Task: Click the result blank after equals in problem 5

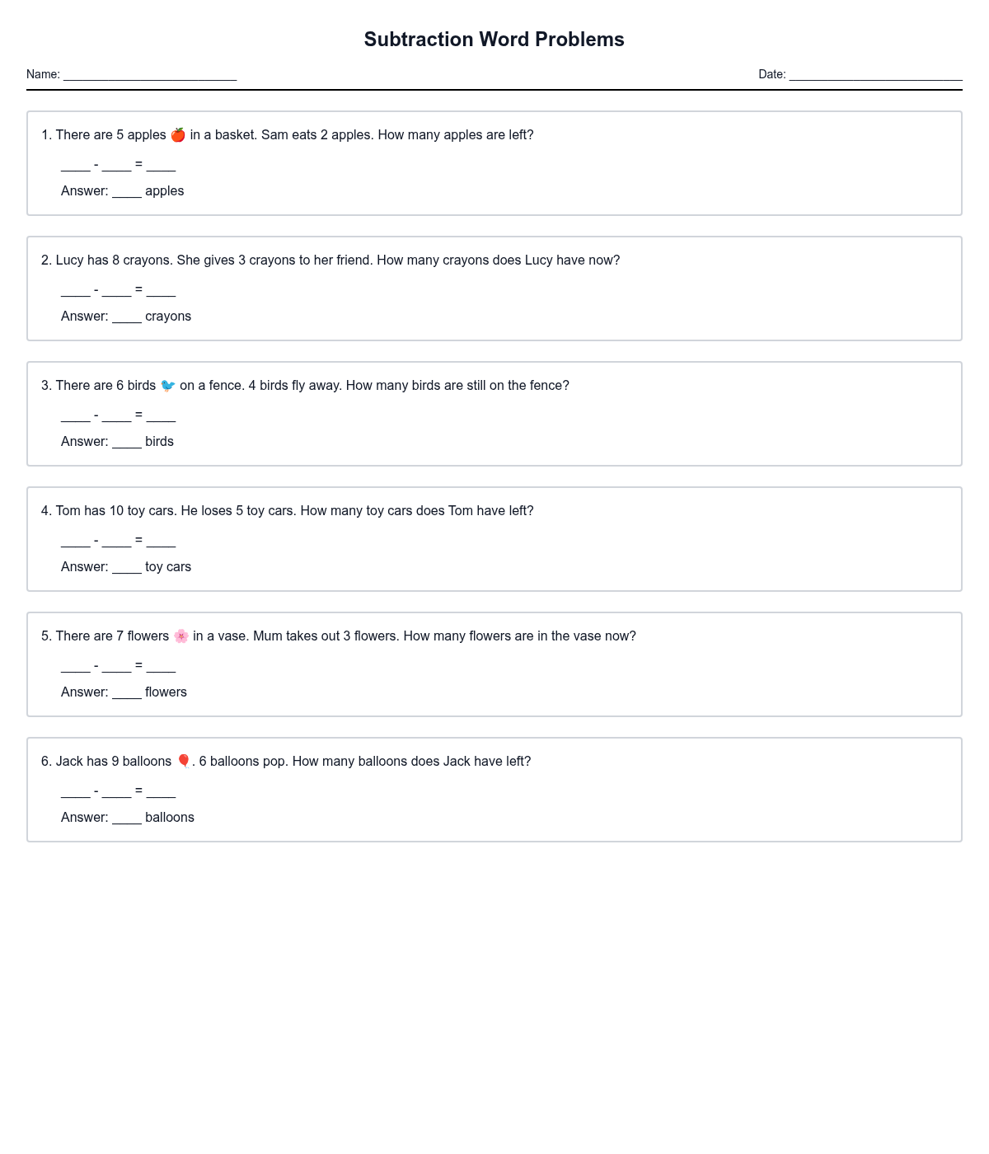Action: click(162, 667)
